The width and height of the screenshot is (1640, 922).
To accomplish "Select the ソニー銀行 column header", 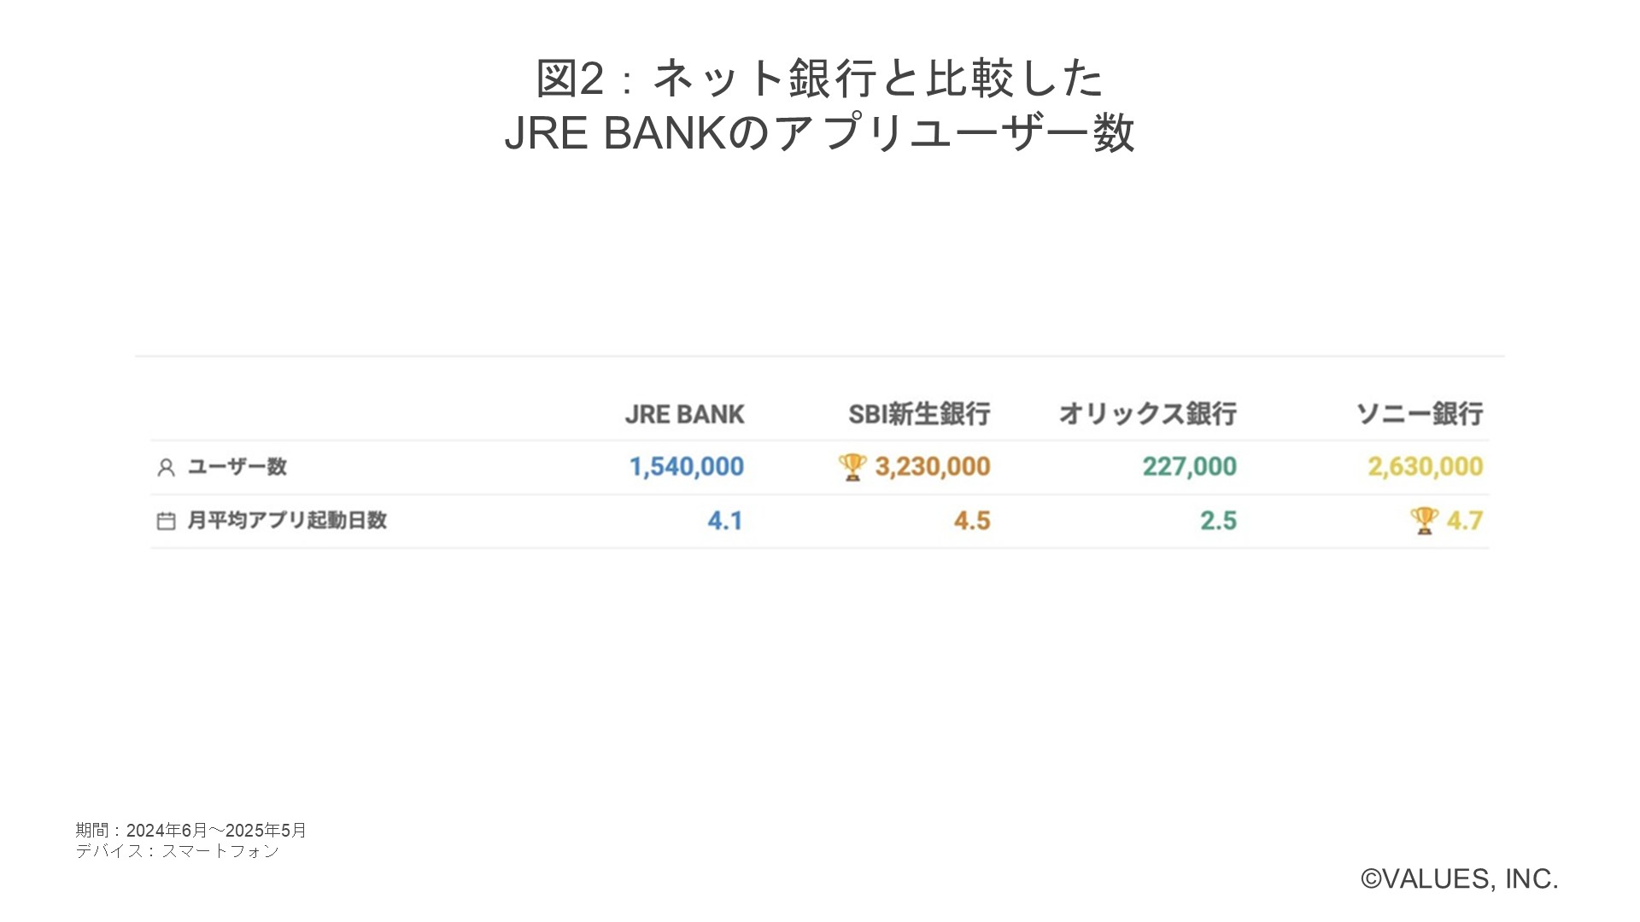I will (1420, 414).
